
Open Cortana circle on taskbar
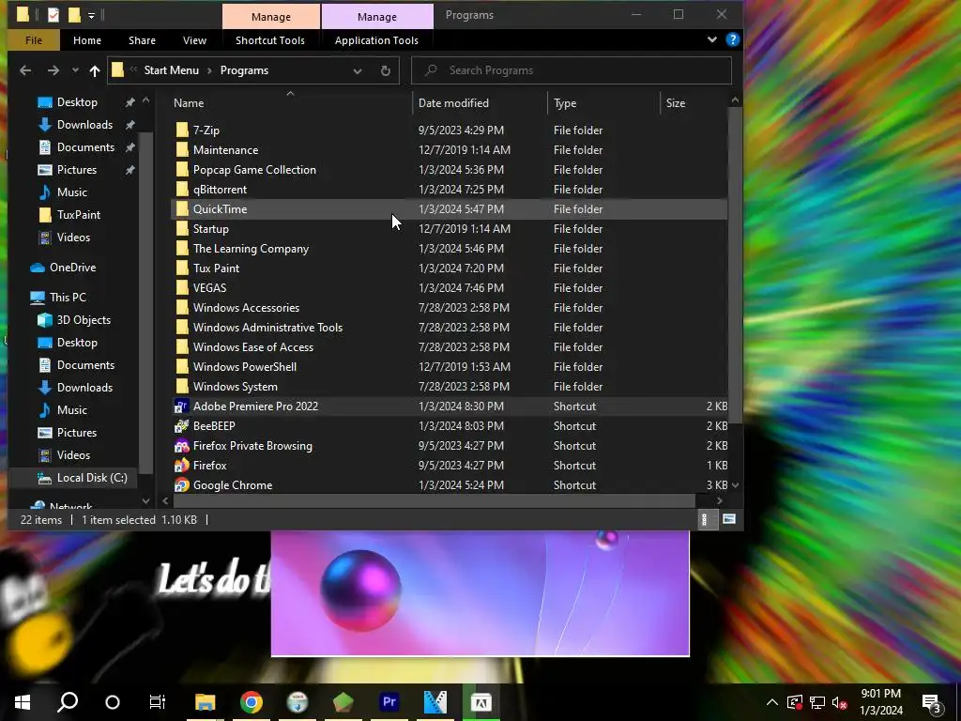113,701
